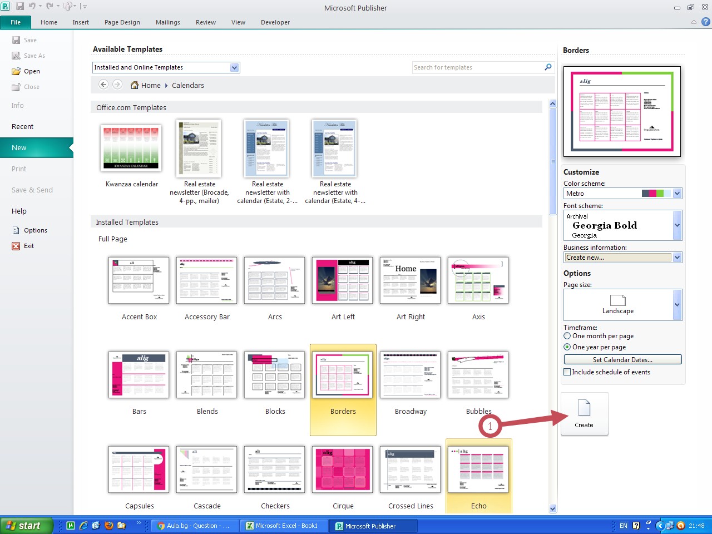Click the Exit icon in sidebar

16,246
